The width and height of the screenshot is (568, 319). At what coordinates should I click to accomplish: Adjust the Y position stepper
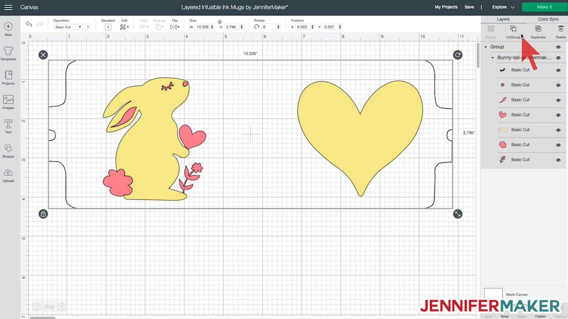(340, 27)
